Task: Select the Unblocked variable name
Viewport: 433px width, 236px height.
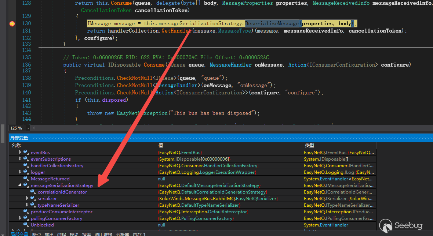Action: pos(42,225)
